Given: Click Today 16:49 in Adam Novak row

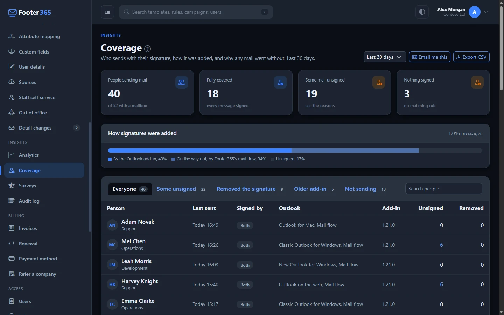Looking at the screenshot, I should [x=205, y=225].
